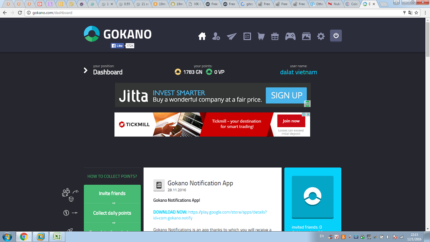Open the game controller icon
Image resolution: width=430 pixels, height=242 pixels.
290,36
